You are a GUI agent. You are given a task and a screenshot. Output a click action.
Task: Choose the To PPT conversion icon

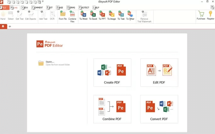click(102, 15)
